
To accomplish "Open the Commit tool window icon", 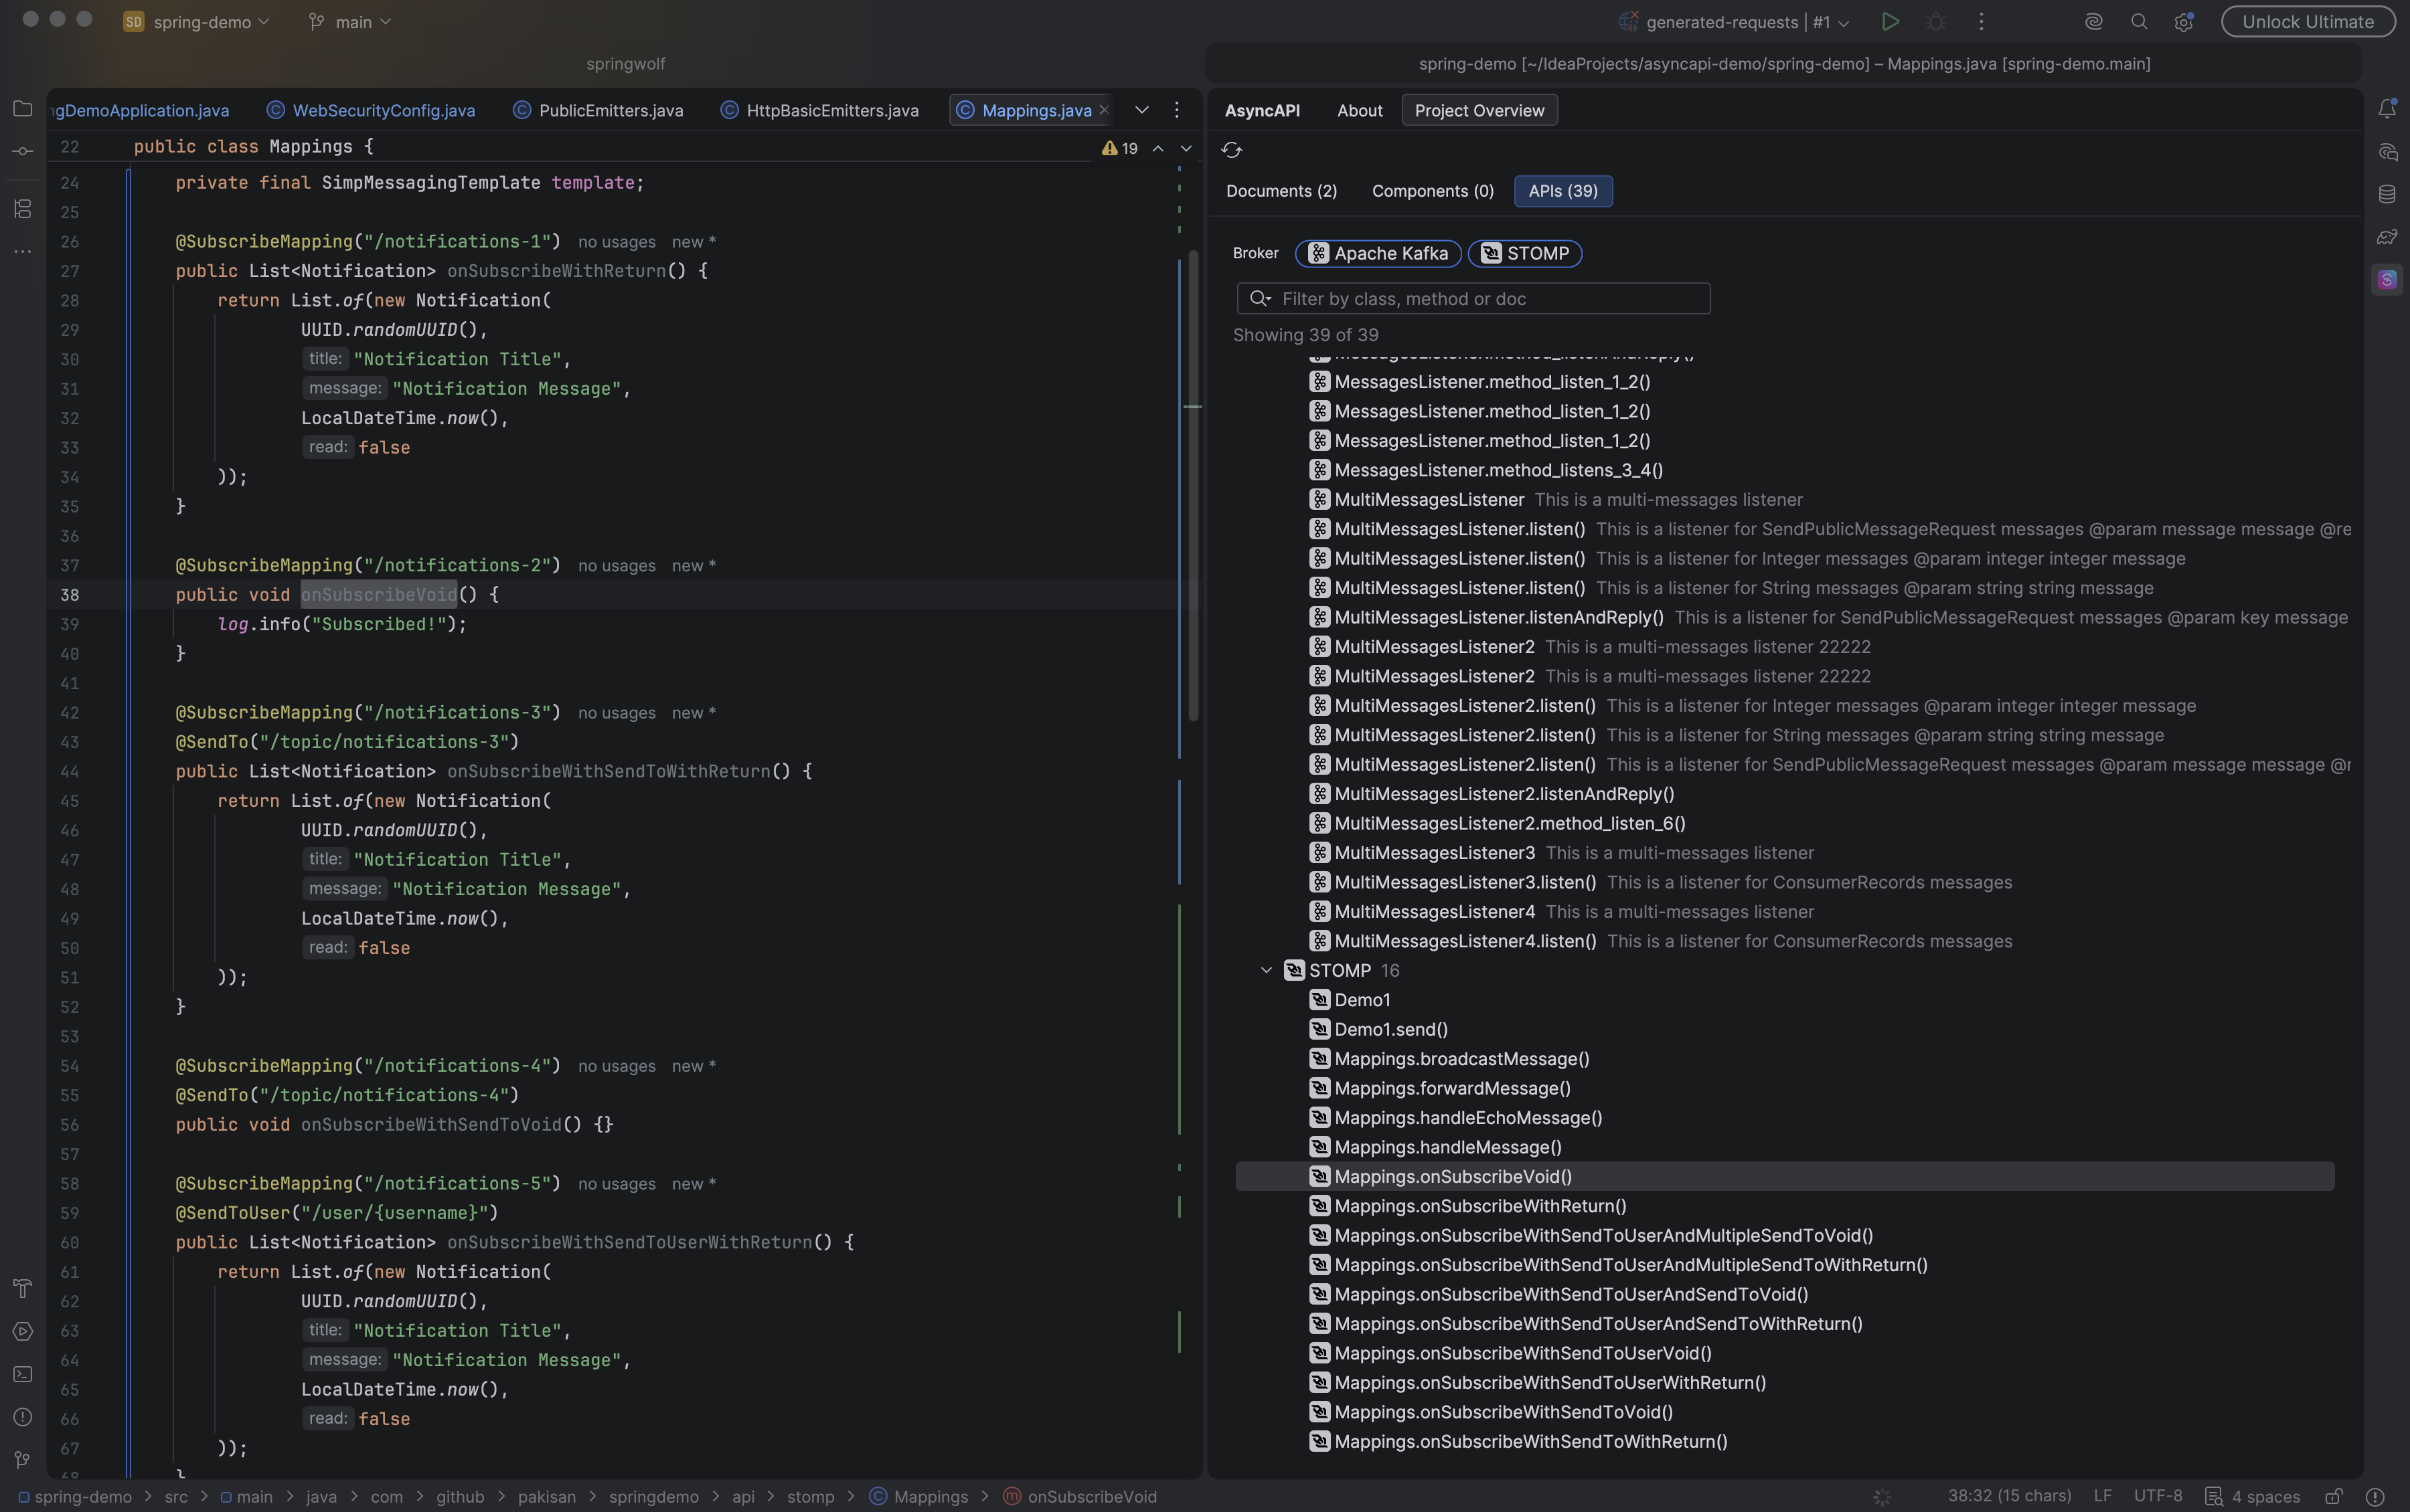I will point(22,151).
